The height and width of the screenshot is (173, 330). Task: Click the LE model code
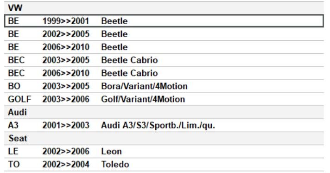click(x=13, y=152)
